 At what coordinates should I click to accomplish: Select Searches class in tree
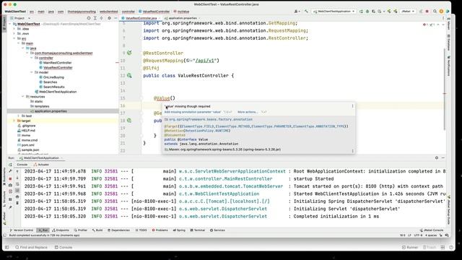[x=50, y=82]
